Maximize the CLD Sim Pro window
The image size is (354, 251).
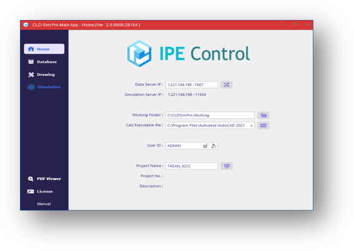click(295, 25)
